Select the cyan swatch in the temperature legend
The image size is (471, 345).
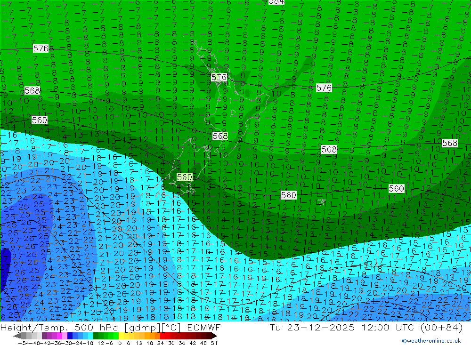91,336
